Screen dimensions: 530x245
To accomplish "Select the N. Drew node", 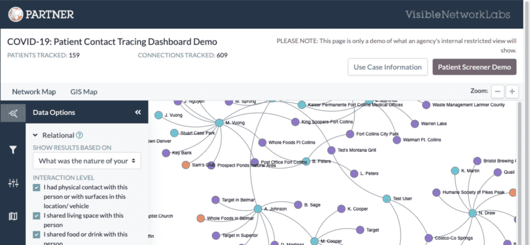I will (473, 213).
